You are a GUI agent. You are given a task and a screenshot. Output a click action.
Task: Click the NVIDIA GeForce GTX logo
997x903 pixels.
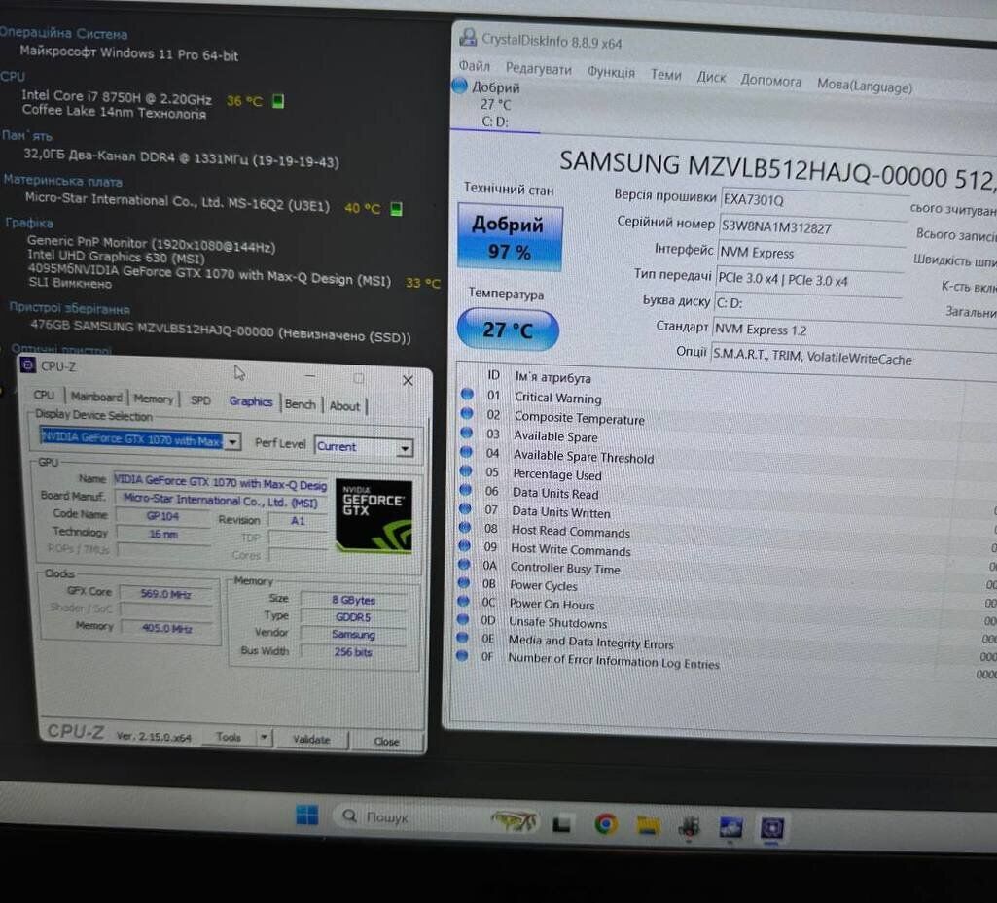[374, 515]
